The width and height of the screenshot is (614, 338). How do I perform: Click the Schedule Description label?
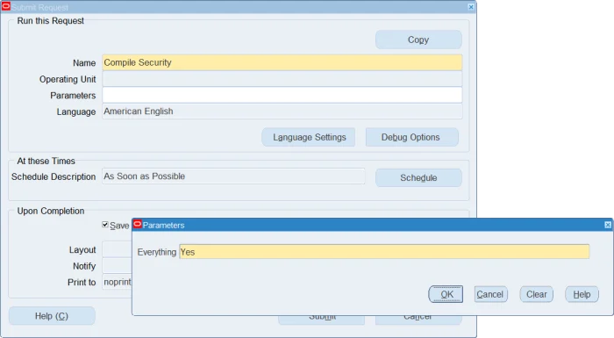54,176
